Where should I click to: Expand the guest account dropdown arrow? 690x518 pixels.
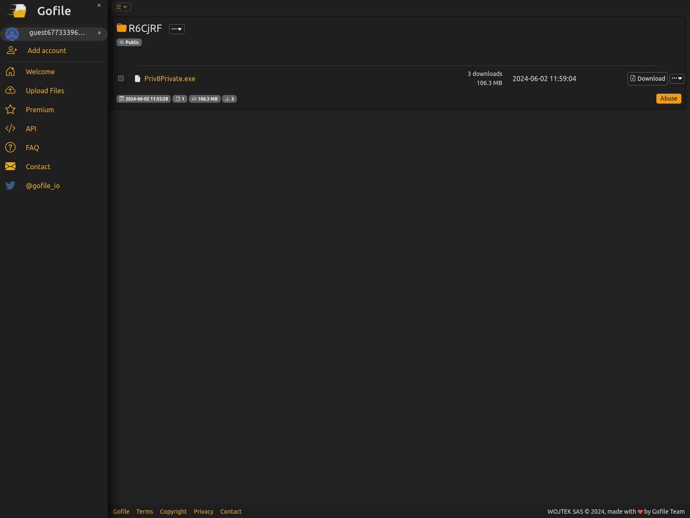pyautogui.click(x=99, y=33)
